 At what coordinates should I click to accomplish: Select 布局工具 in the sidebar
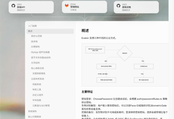37,89
